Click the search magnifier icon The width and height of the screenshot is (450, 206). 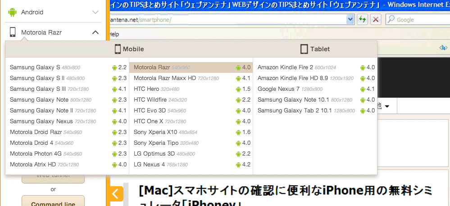click(391, 20)
